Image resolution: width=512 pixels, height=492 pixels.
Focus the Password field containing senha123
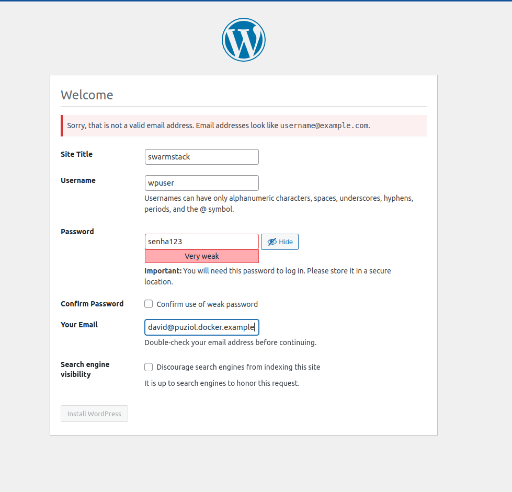point(201,241)
